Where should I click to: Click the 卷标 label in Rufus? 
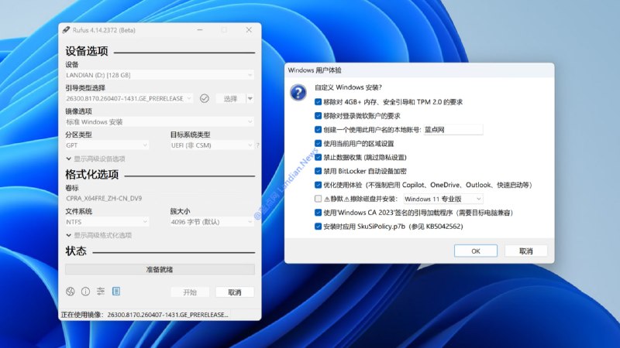(x=72, y=188)
